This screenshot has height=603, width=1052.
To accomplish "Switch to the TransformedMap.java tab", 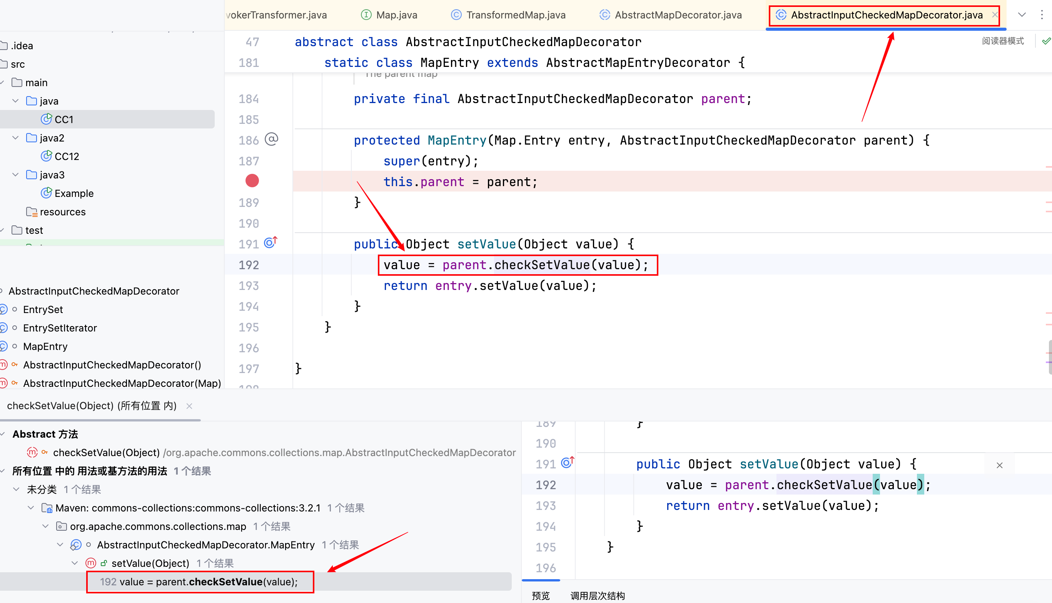I will pyautogui.click(x=516, y=15).
